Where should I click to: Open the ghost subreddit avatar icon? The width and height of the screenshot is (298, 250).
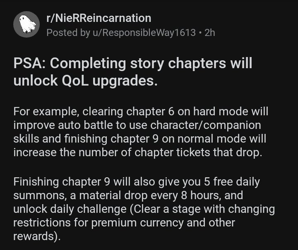(x=26, y=24)
